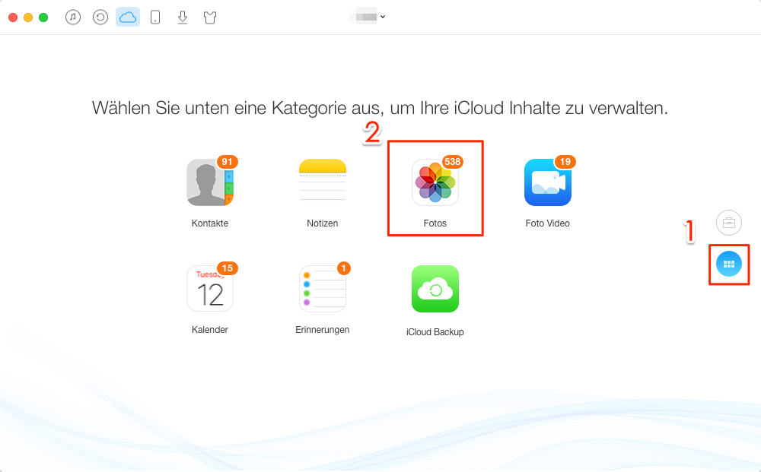Open the Kalender category
This screenshot has width=761, height=472.
(210, 289)
